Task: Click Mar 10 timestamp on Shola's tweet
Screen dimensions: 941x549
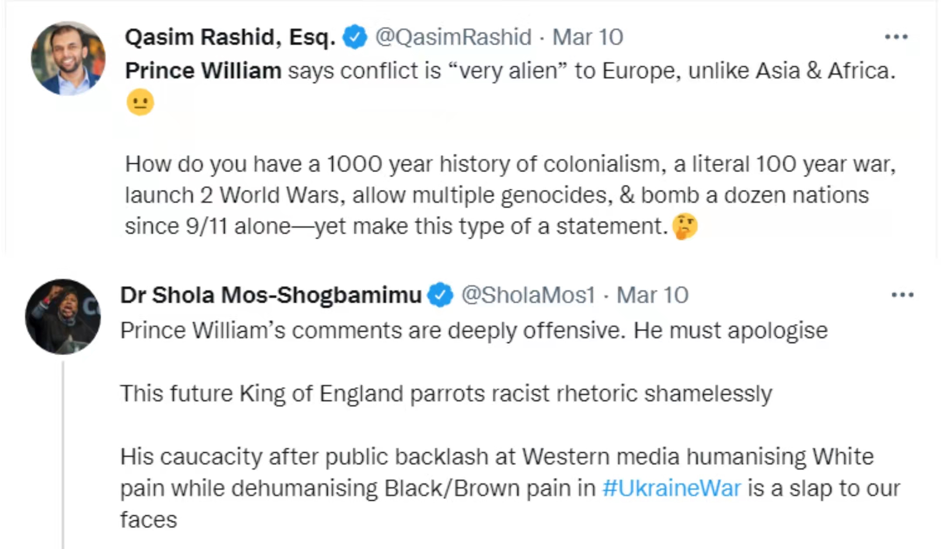Action: [652, 295]
